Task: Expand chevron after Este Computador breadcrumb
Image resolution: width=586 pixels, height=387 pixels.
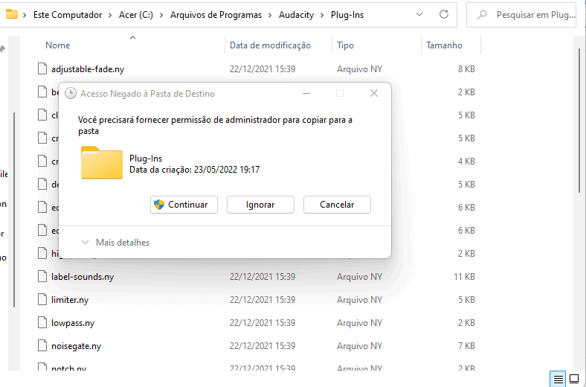Action: coord(111,15)
